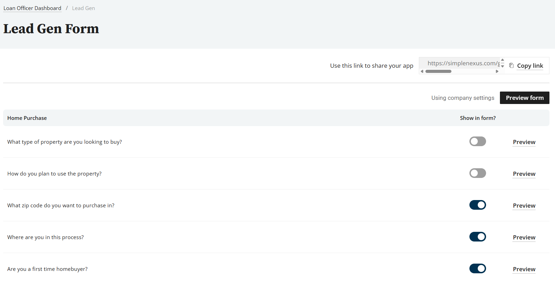This screenshot has height=284, width=555.
Task: Enable the property type question toggle
Action: point(477,141)
